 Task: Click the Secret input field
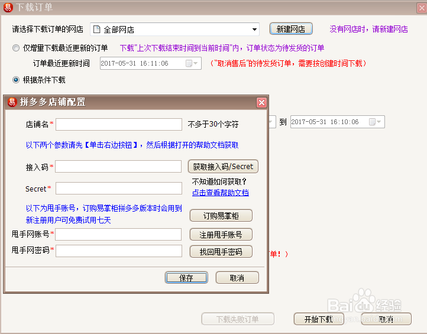click(x=119, y=189)
